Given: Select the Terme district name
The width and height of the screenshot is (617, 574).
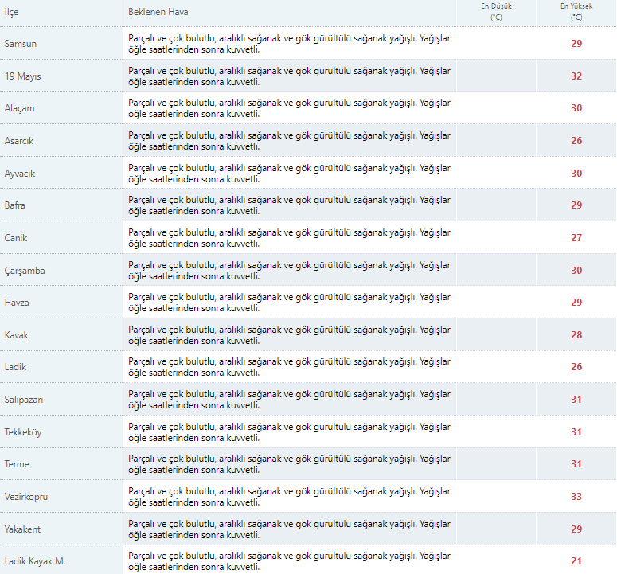Looking at the screenshot, I should point(17,464).
